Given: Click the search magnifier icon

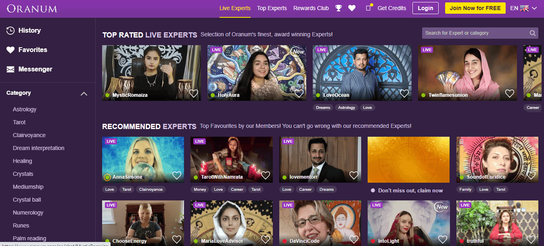Looking at the screenshot, I should tap(533, 33).
